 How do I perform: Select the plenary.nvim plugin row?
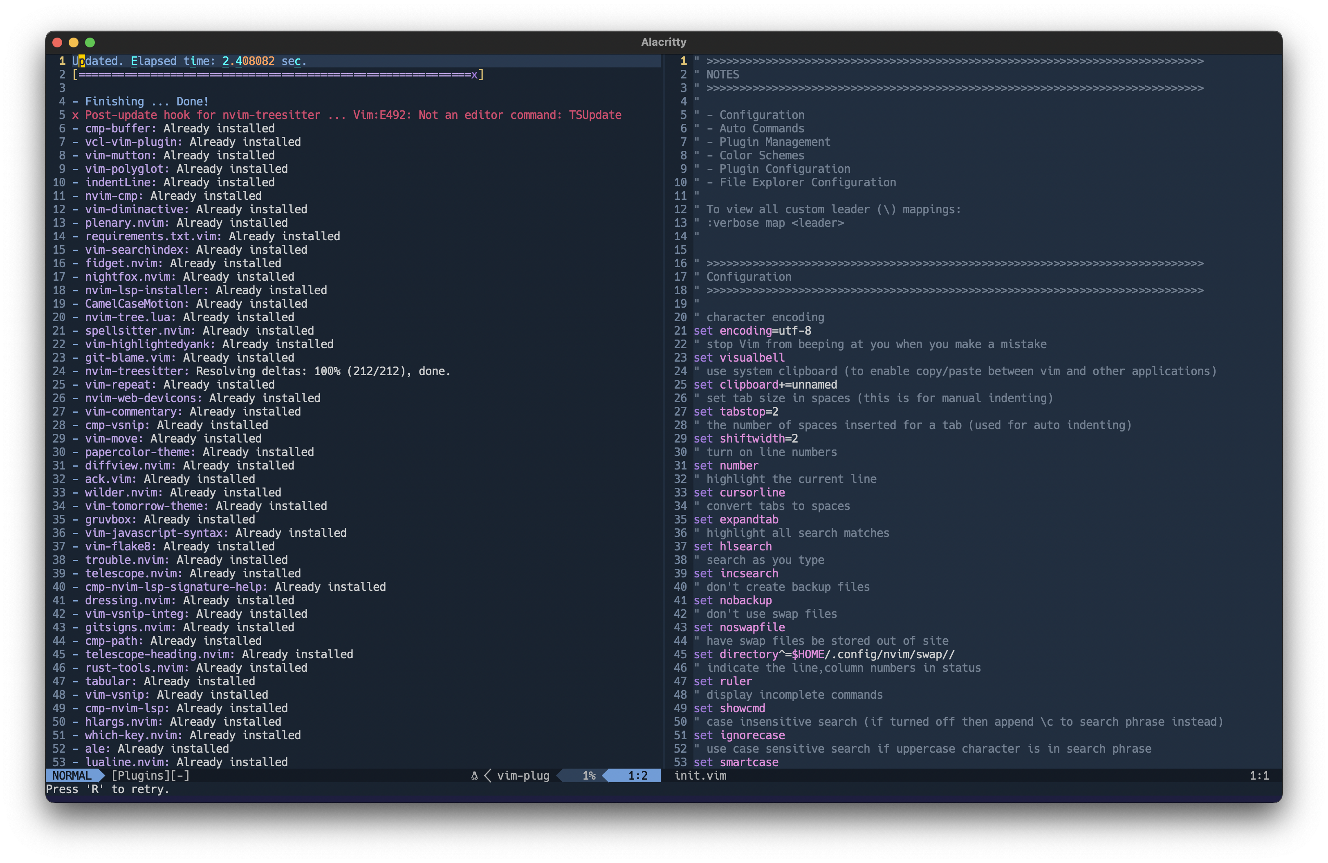pos(179,223)
